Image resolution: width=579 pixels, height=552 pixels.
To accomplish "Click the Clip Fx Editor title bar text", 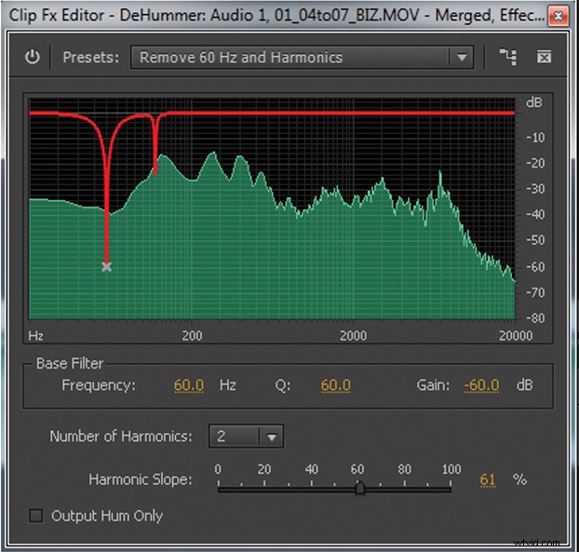I will tap(276, 16).
